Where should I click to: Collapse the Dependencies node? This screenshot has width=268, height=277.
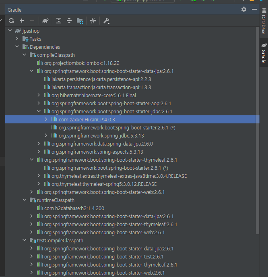(x=17, y=47)
